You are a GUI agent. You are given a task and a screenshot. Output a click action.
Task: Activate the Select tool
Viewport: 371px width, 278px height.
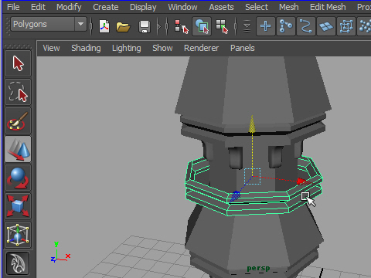(18, 63)
